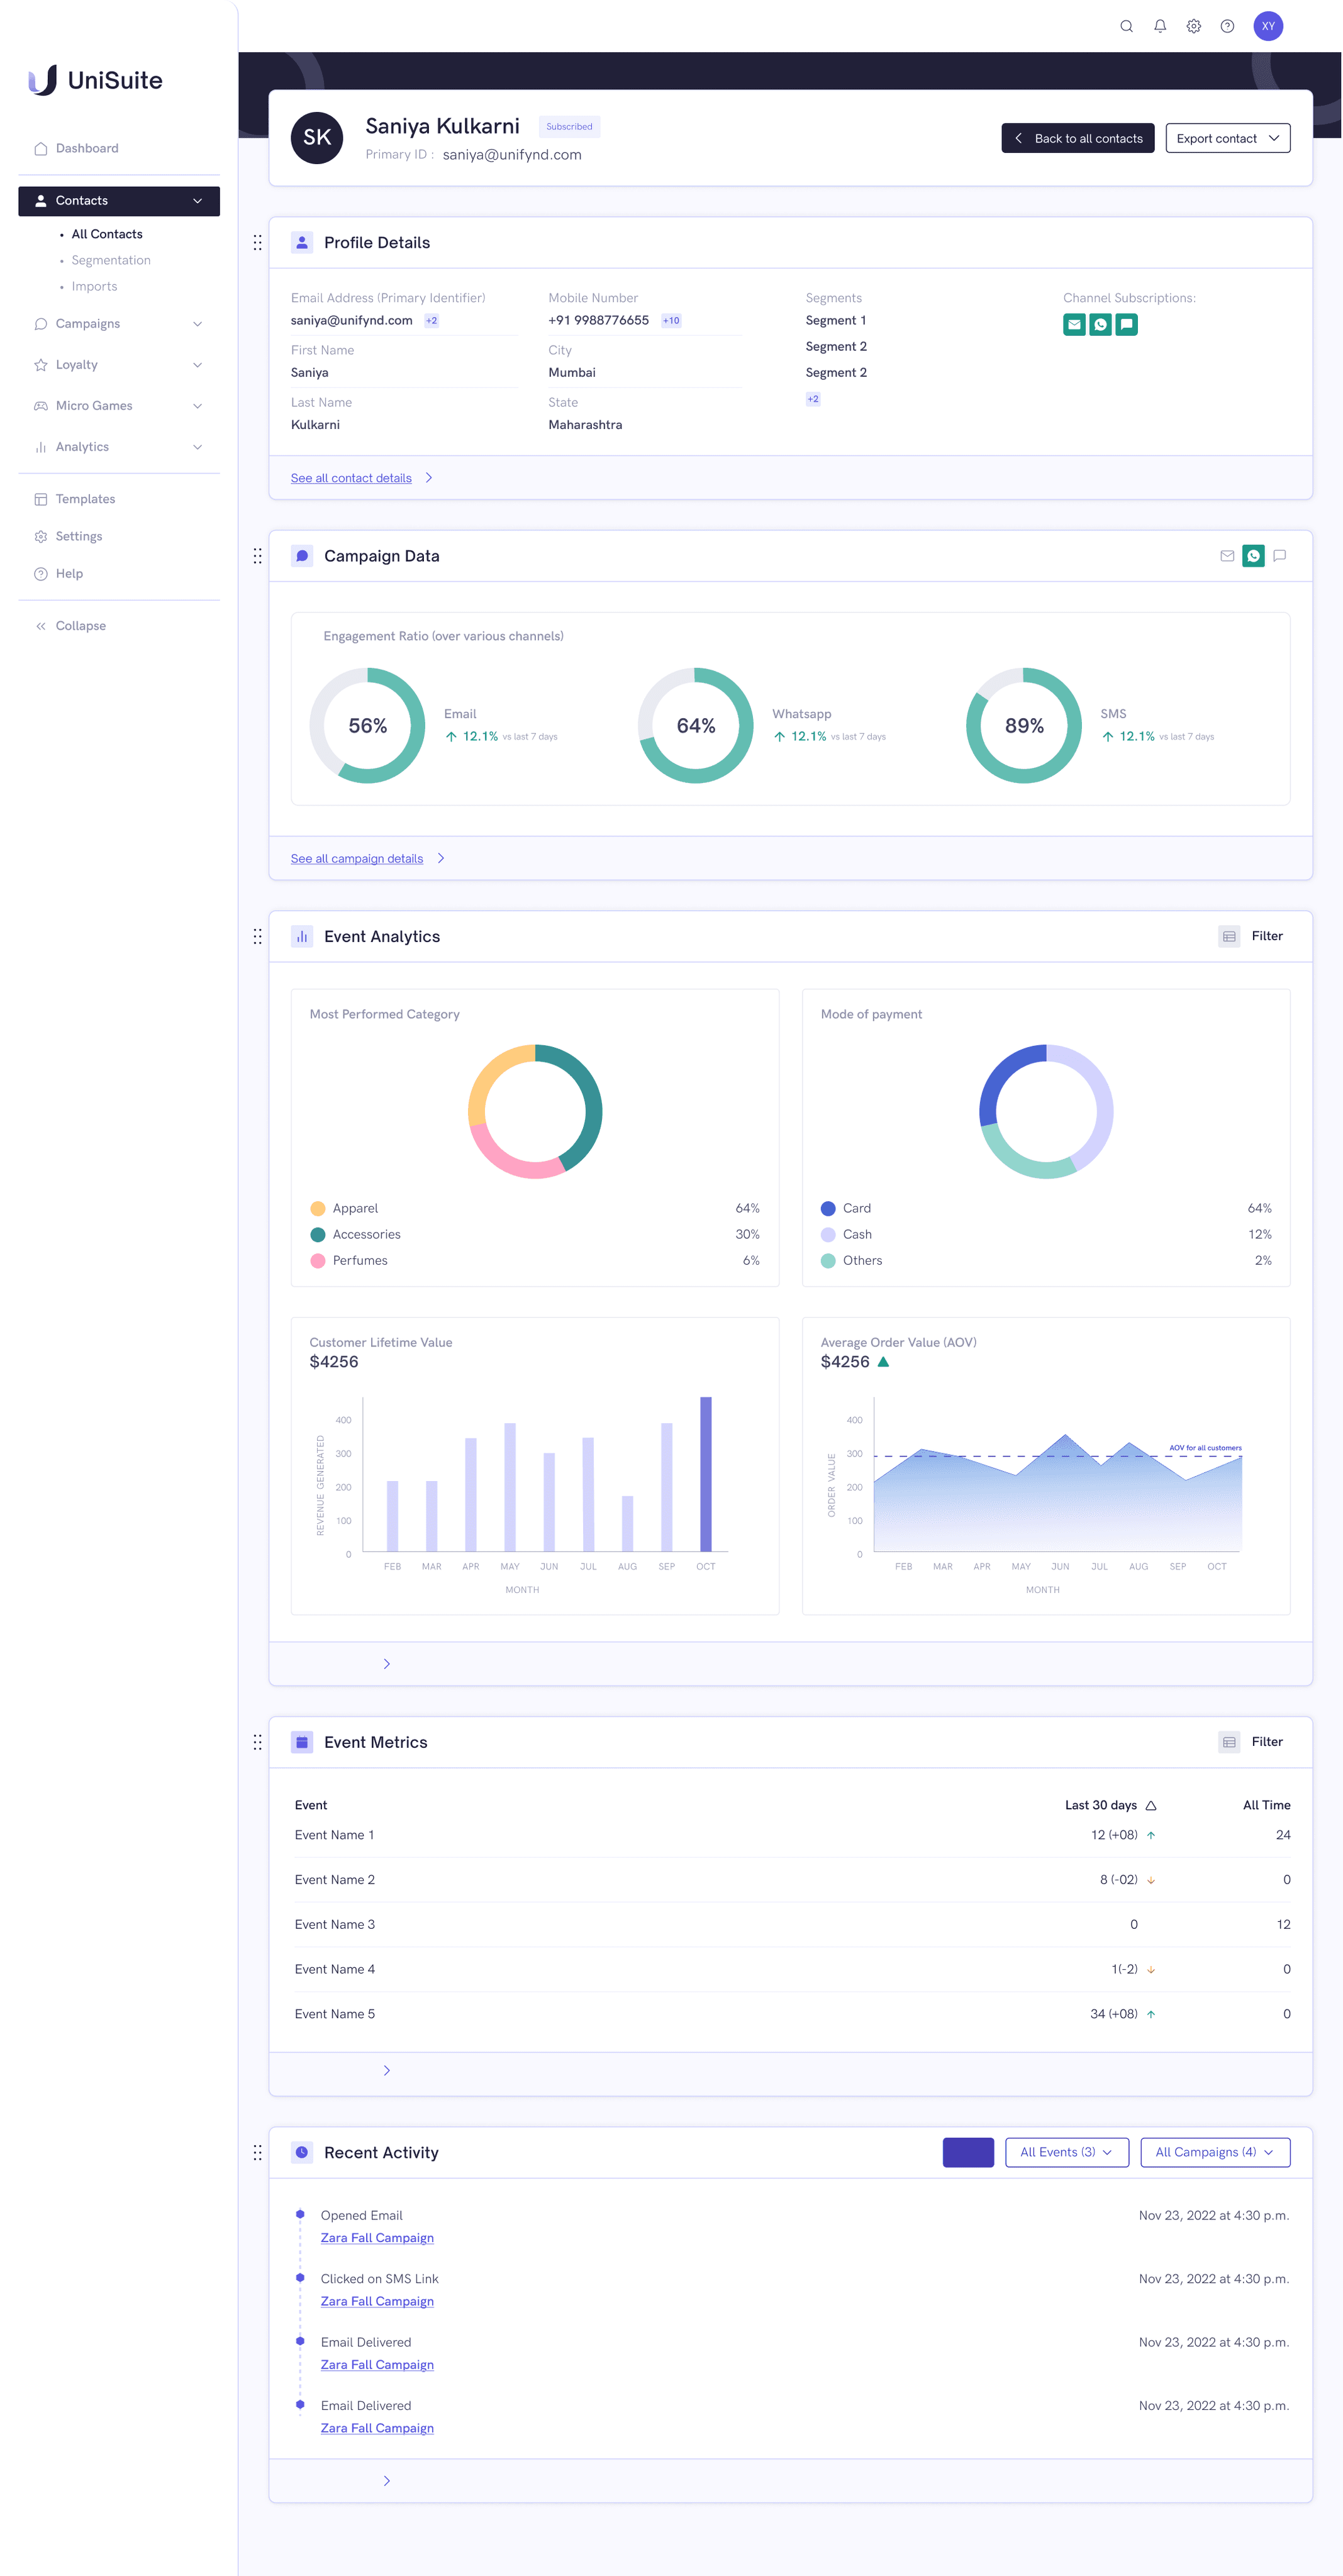This screenshot has width=1343, height=2576.
Task: Open Segmentation under Contacts
Action: [x=111, y=260]
